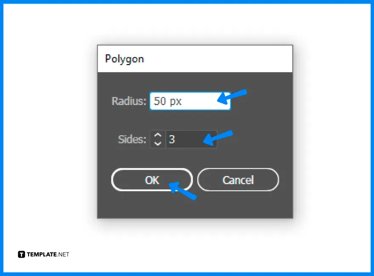Click the Polygon heading text
Viewport: 374px width, 276px height.
tap(124, 59)
